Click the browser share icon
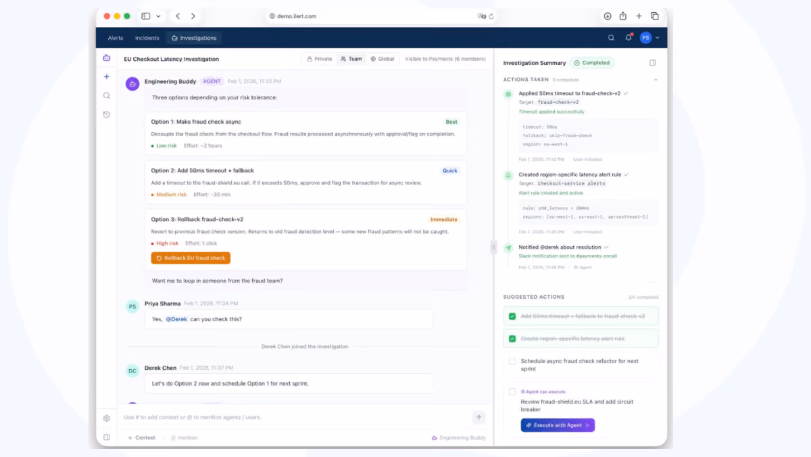Viewport: 811px width, 457px height. (x=623, y=16)
